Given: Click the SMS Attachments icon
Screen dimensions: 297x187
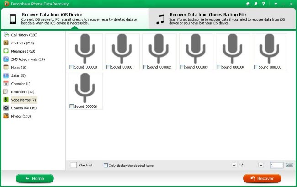Looking at the screenshot, I should pyautogui.click(x=6, y=59).
